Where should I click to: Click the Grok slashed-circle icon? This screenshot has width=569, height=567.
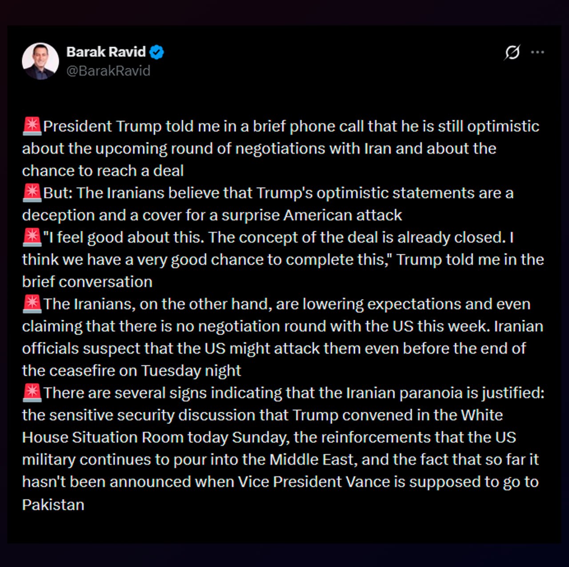pos(512,52)
